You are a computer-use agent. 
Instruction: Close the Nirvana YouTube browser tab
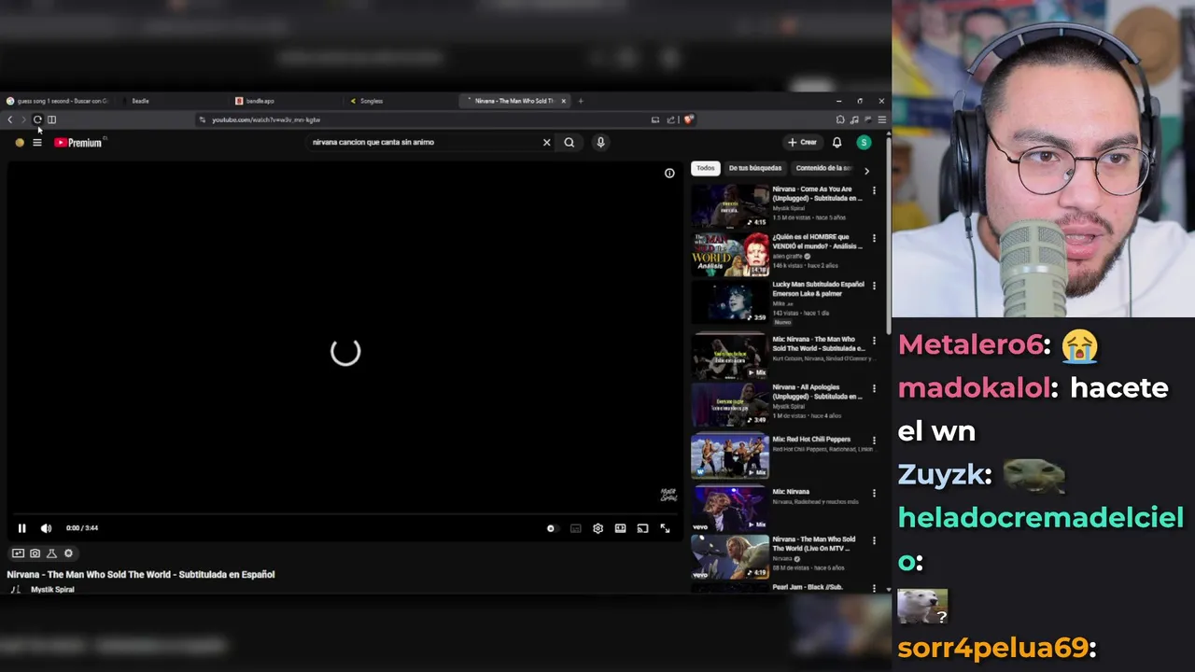[x=563, y=101]
